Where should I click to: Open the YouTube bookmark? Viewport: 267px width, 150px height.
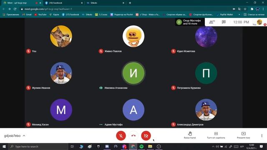tap(40, 15)
